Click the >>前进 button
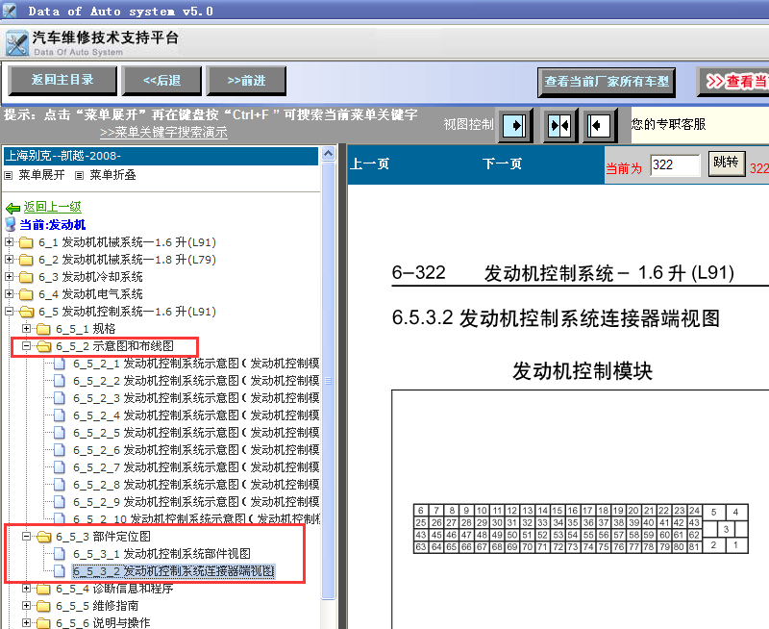The image size is (769, 629). [x=246, y=81]
